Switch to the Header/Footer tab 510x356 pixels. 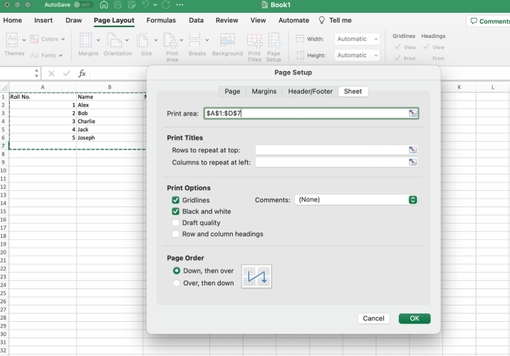[310, 91]
